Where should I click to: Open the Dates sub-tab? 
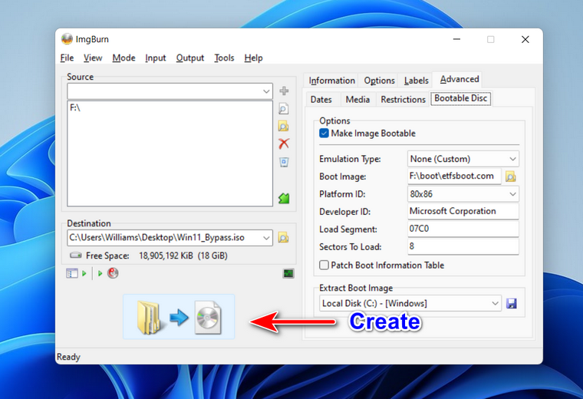coord(321,100)
